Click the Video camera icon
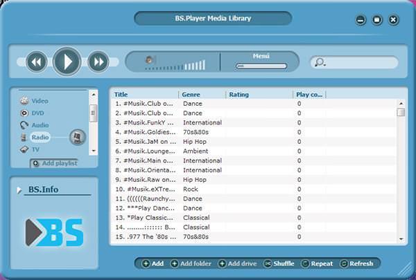Image resolution: width=416 pixels, height=280 pixels. [x=24, y=101]
